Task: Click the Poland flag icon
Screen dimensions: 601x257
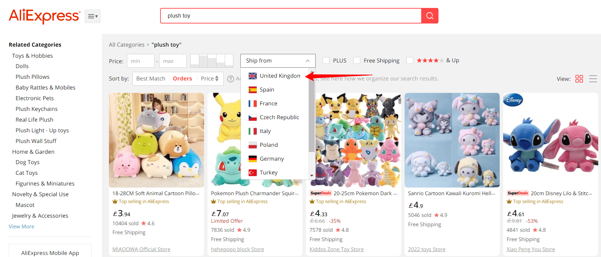Action: click(253, 145)
